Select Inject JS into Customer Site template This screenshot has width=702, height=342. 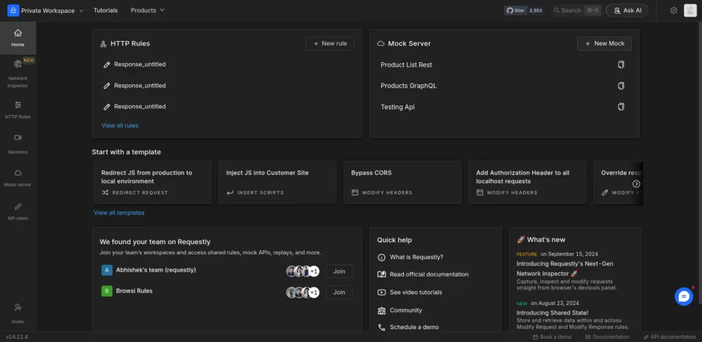(x=277, y=182)
